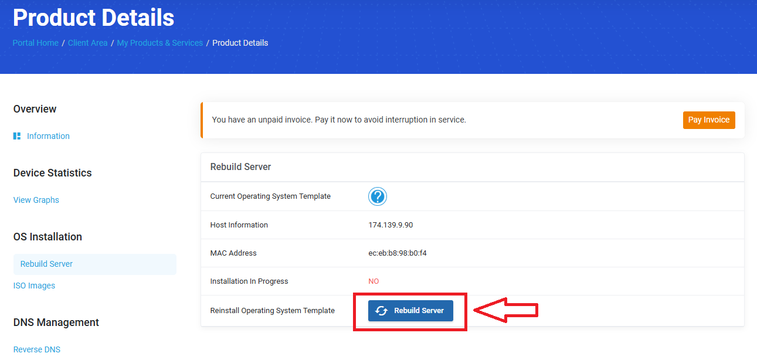The width and height of the screenshot is (757, 360).
Task: Click the Rebuild Server panel header
Action: (240, 167)
